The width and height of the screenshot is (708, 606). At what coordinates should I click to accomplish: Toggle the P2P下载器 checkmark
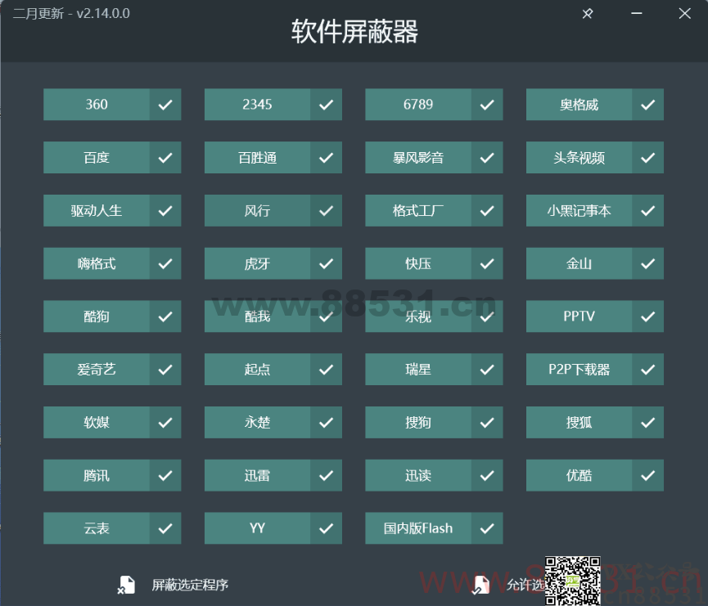coord(647,370)
